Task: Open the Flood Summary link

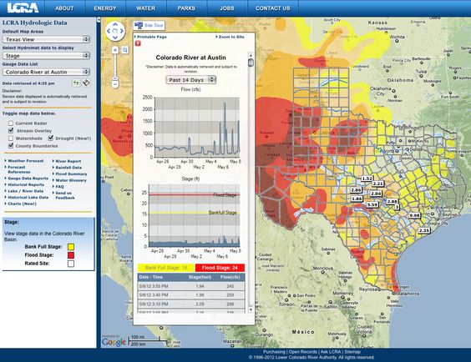Action: pos(71,174)
